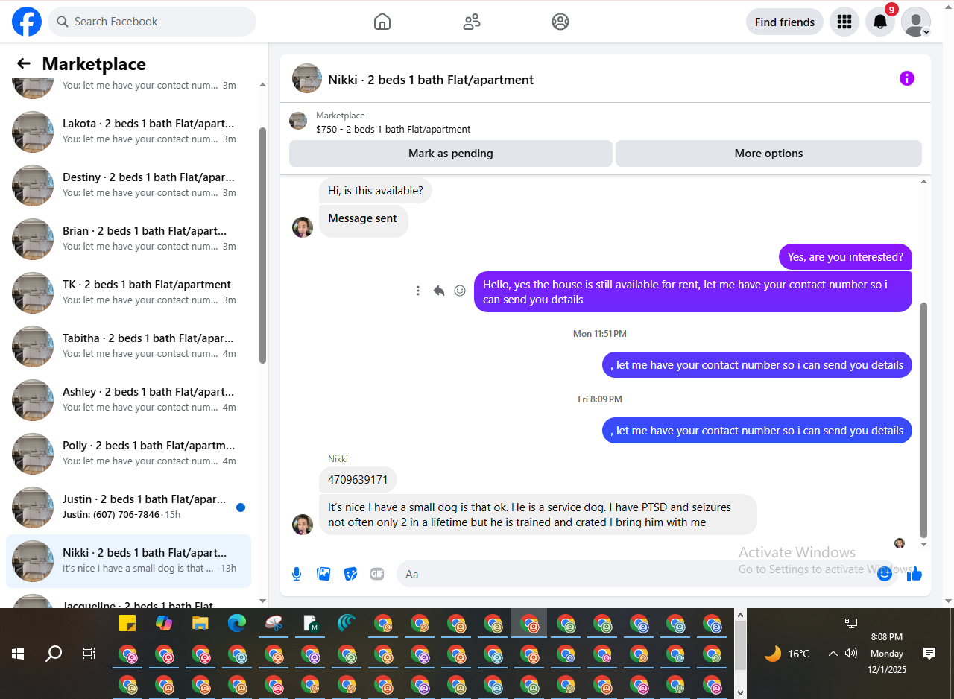Open conversation information icon for Nikki
This screenshot has height=699, width=954.
(x=907, y=78)
